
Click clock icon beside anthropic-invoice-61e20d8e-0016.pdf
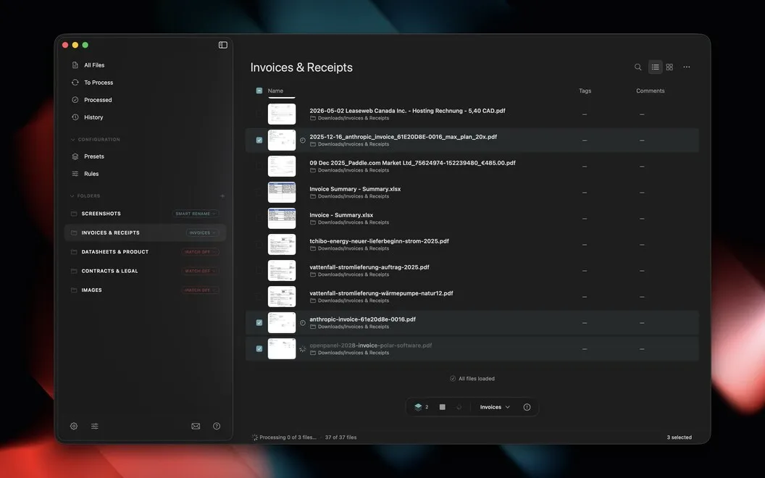[303, 323]
